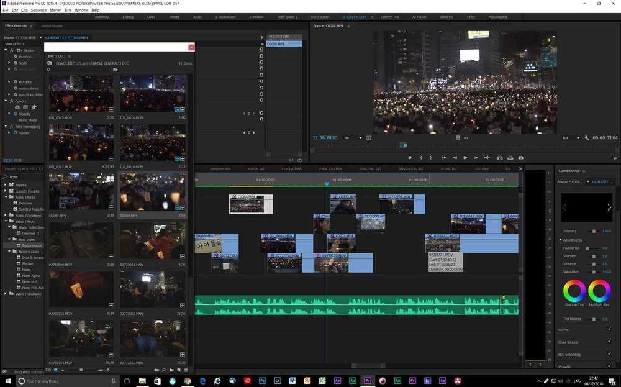Screen dimensions: 621x387
Task: Toggle the Color Wheels section checkbox
Action: [x=609, y=342]
